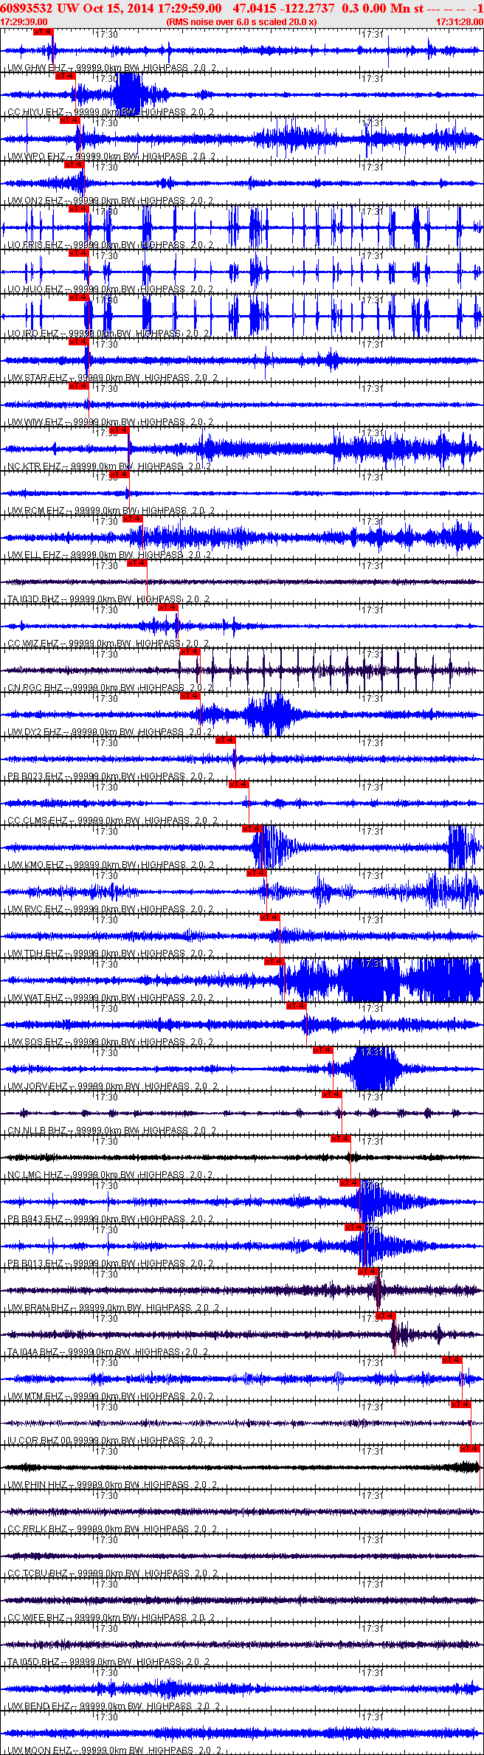The image size is (484, 1755).
Task: Select the UW.MTM.EHZ station label
Action: (38, 1396)
